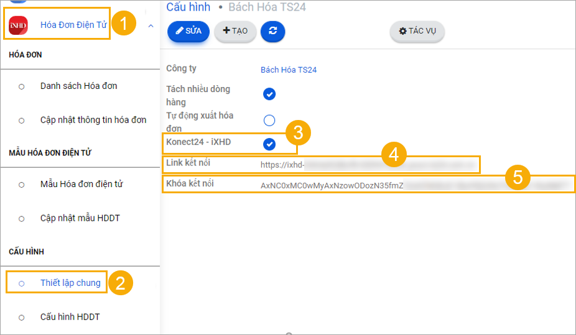Toggle the Tách nhiều dòng hàng checkbox

pos(269,94)
